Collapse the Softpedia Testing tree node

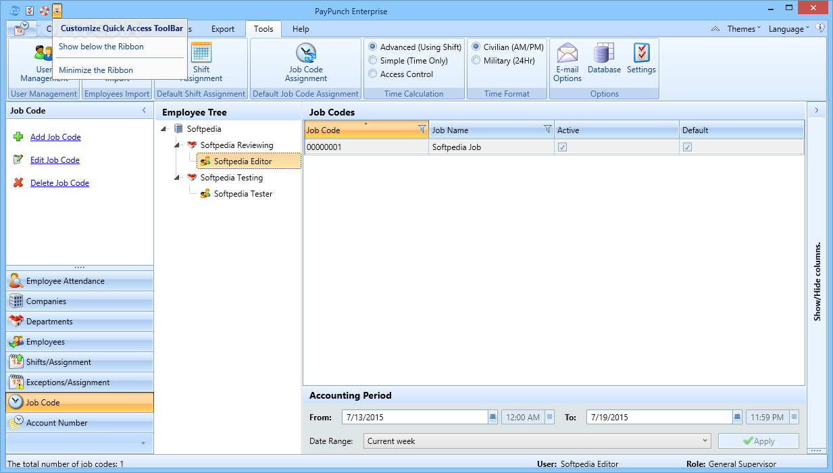coord(178,178)
